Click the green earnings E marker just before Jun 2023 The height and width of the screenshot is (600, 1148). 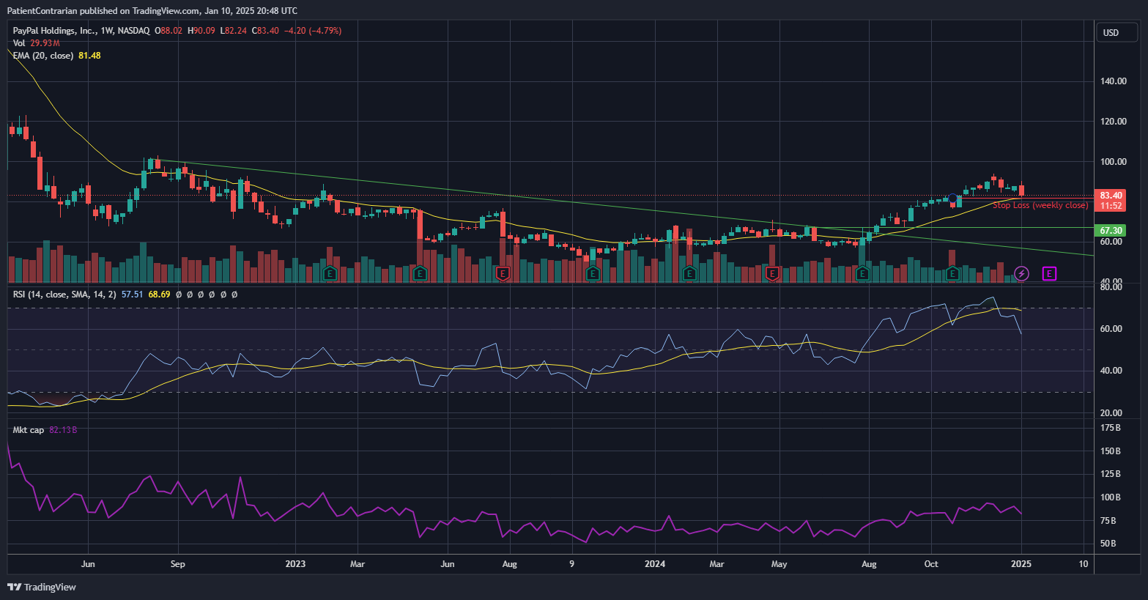[420, 274]
